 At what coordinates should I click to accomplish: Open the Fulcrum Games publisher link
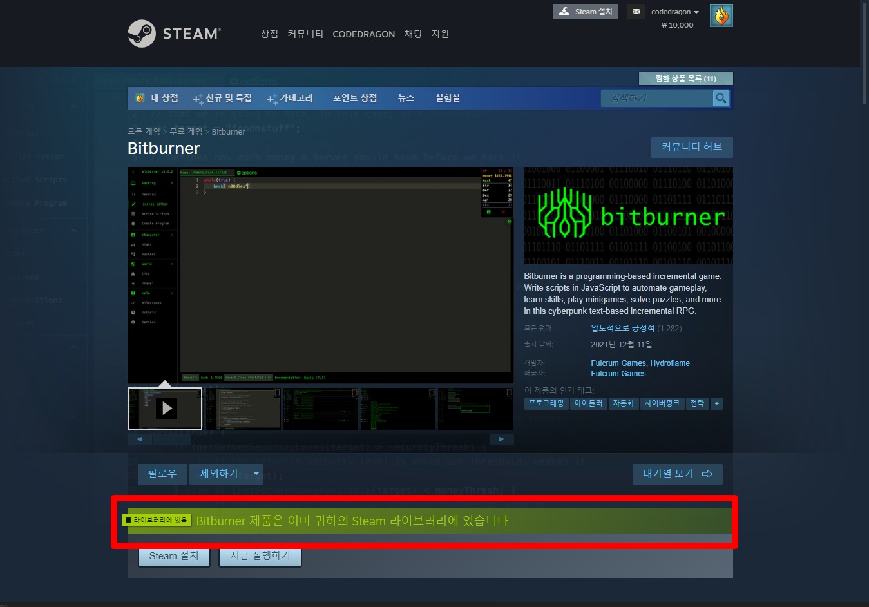(x=618, y=374)
